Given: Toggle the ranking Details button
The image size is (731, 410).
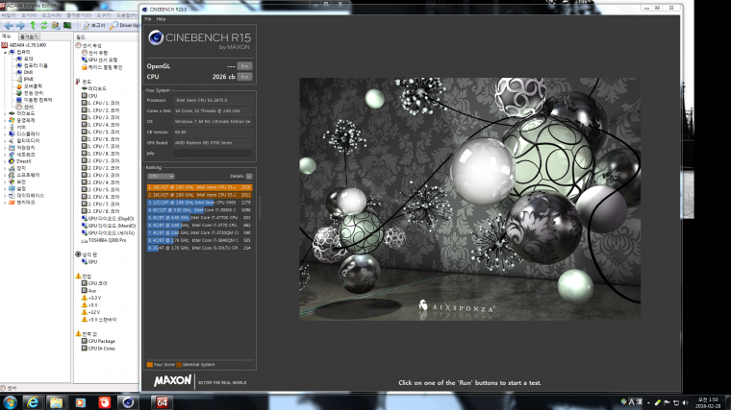Looking at the screenshot, I should tap(249, 177).
